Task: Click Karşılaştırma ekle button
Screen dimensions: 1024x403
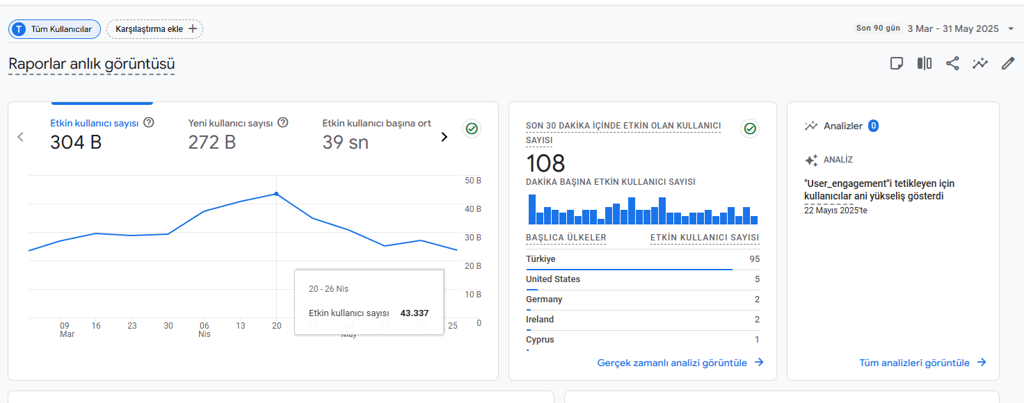Action: [155, 29]
